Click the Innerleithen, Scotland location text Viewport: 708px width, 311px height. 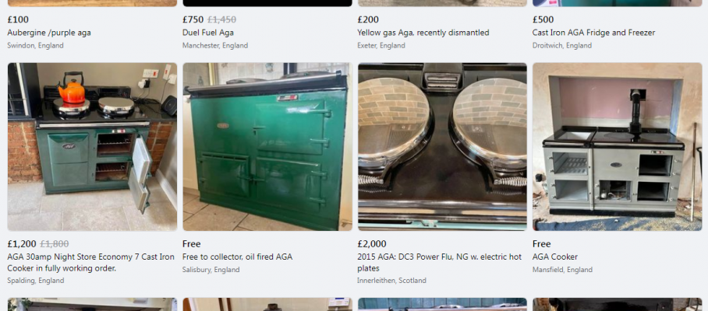click(x=391, y=281)
